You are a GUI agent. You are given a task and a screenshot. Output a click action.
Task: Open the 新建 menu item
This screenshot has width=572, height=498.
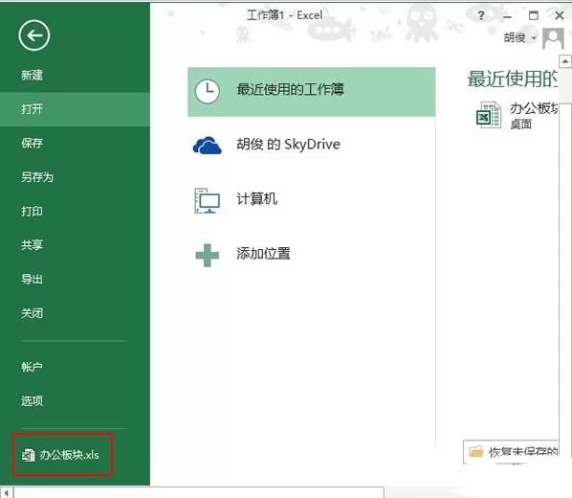click(x=33, y=76)
